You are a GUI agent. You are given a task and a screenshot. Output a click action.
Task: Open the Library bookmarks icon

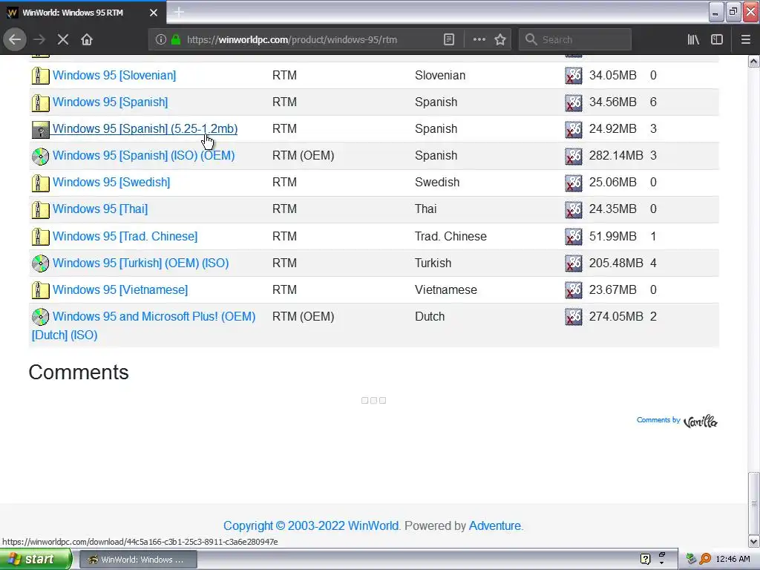[693, 39]
